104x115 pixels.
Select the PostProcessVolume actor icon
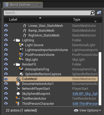point(21,55)
